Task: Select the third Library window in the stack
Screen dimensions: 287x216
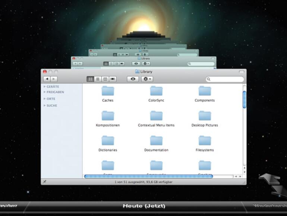Action: click(143, 52)
